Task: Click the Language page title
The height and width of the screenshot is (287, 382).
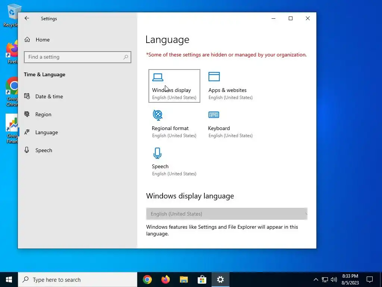Action: [x=167, y=40]
